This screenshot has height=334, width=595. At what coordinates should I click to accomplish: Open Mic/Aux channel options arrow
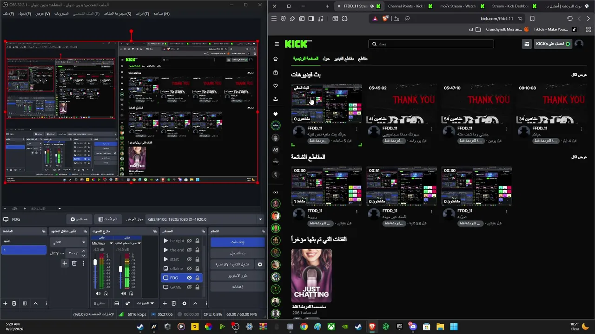point(111,243)
